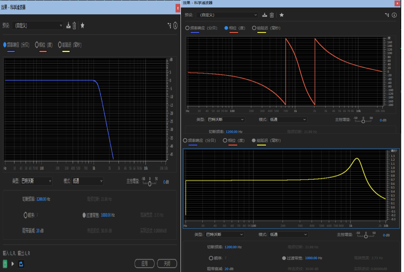Image resolution: width=404 pixels, height=272 pixels.
Task: Open the 模式 低通 dropdown in top-right window
Action: coord(287,120)
